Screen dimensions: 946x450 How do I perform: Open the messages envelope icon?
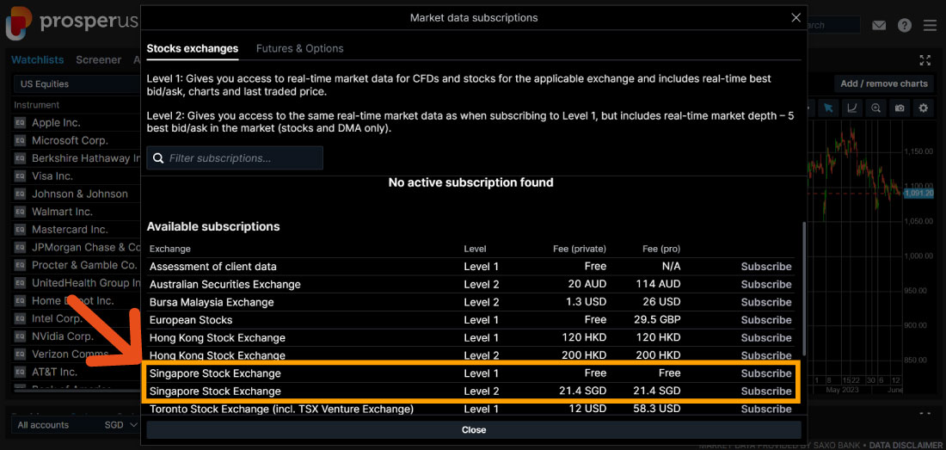879,25
